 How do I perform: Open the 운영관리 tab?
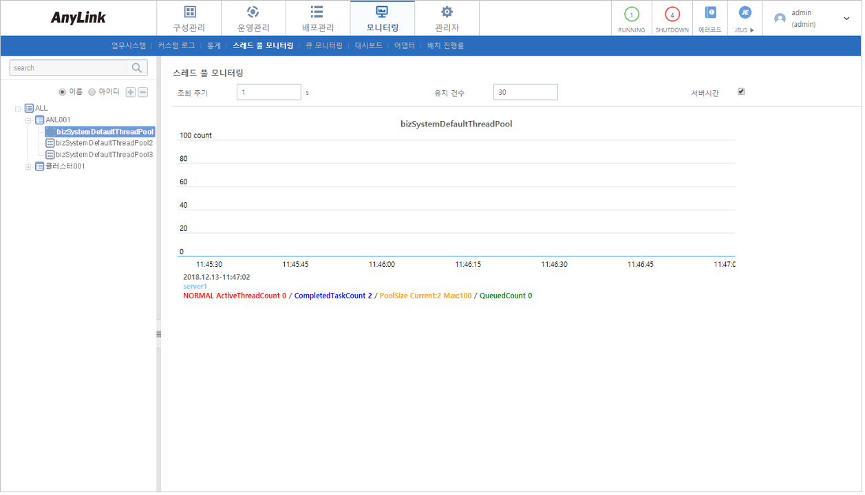[253, 19]
